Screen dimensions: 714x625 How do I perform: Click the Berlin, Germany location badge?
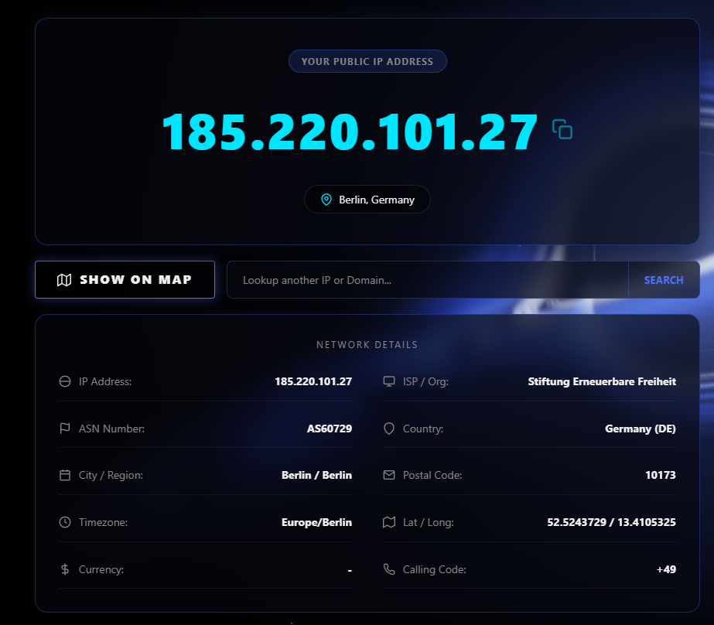click(x=367, y=200)
